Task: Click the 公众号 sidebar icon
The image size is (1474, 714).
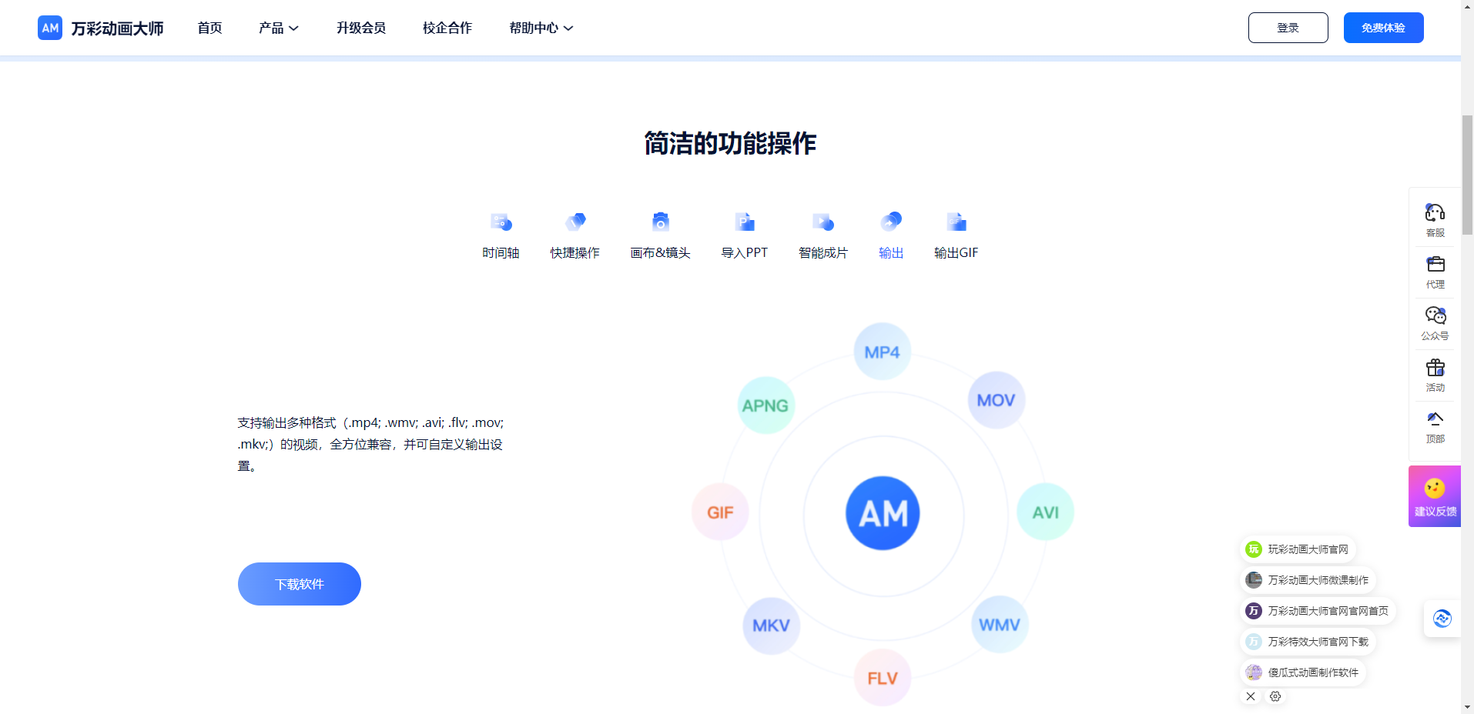Action: [x=1434, y=322]
